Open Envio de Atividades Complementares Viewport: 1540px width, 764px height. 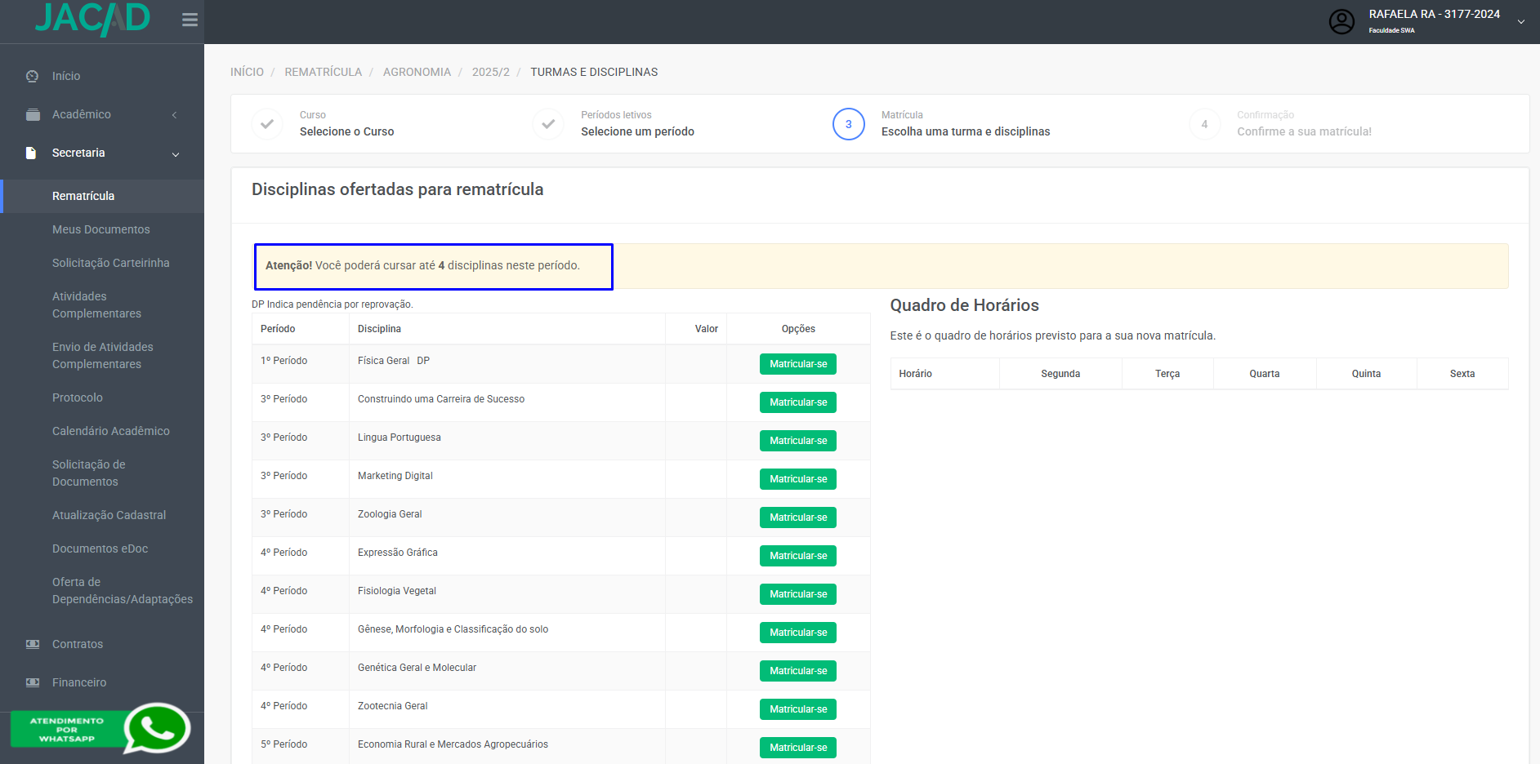(103, 355)
